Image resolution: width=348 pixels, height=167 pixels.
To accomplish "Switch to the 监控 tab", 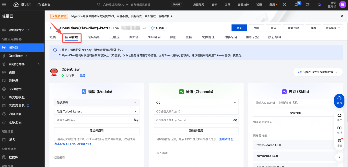I will point(189,37).
